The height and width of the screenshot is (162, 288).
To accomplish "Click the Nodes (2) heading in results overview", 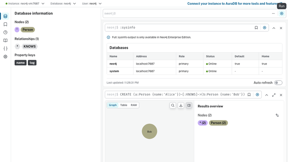I will click(x=205, y=115).
